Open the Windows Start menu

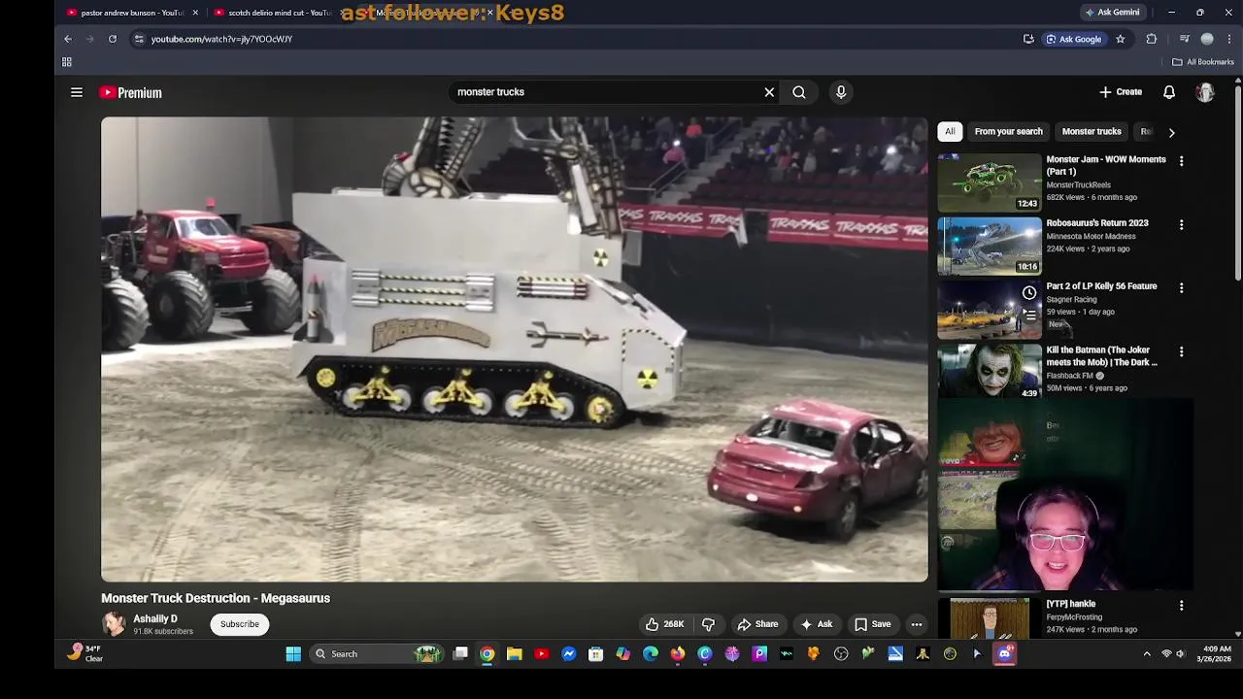coord(293,654)
